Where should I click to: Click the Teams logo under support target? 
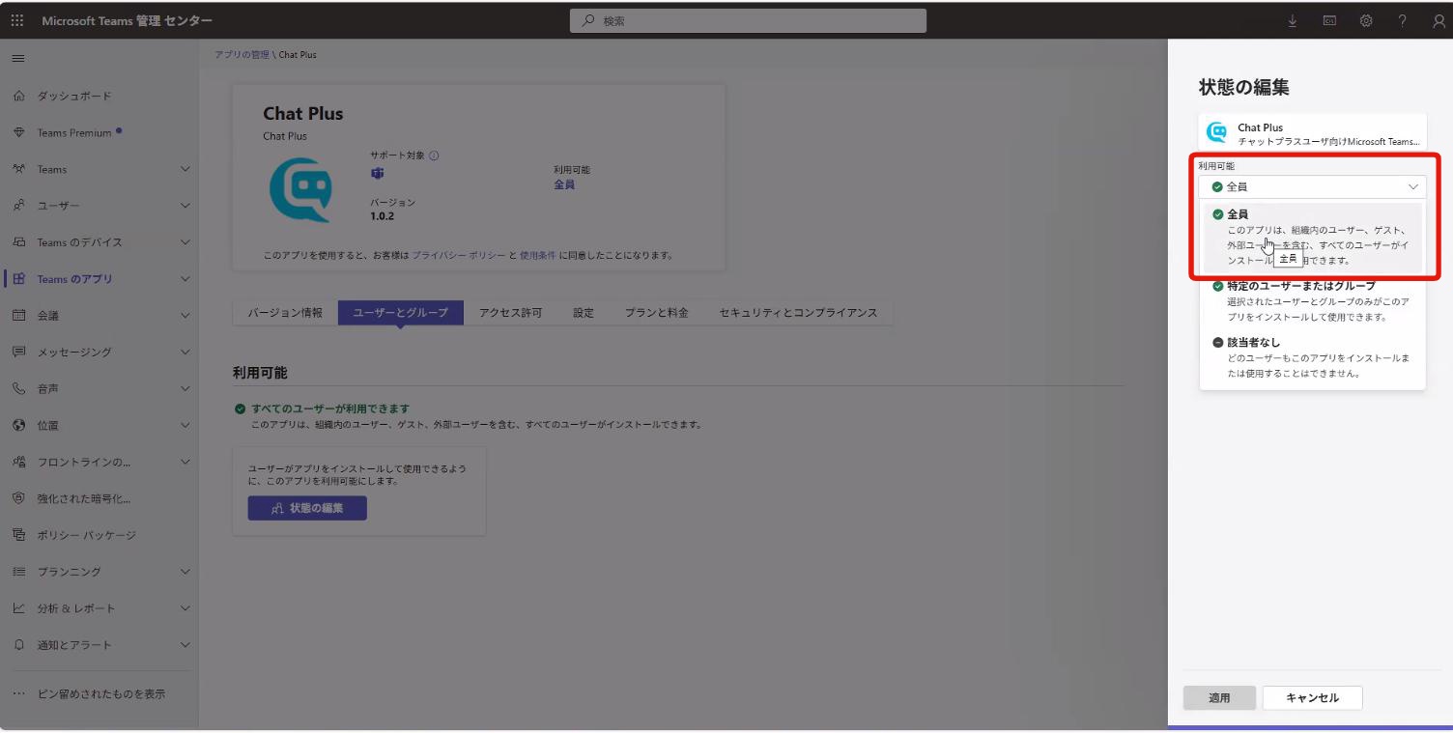377,173
